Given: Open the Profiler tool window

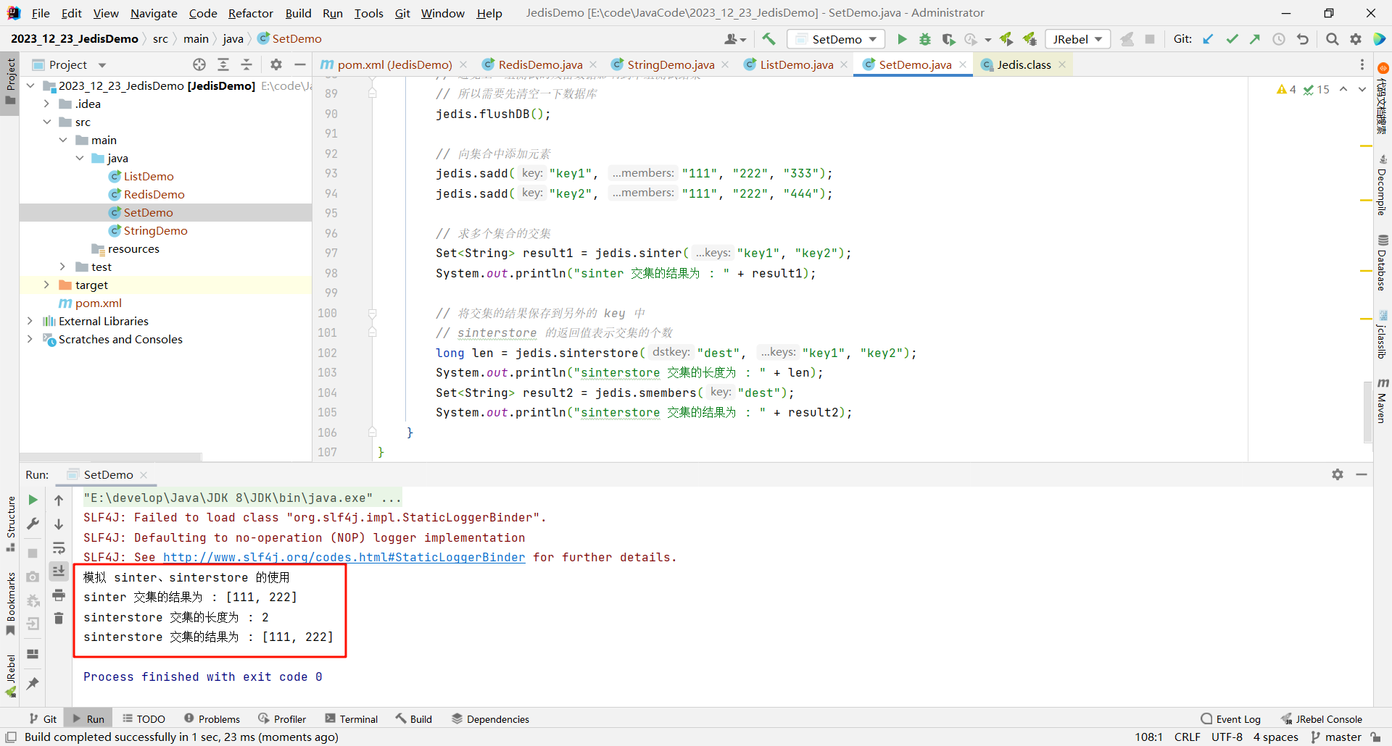Looking at the screenshot, I should coord(282,718).
